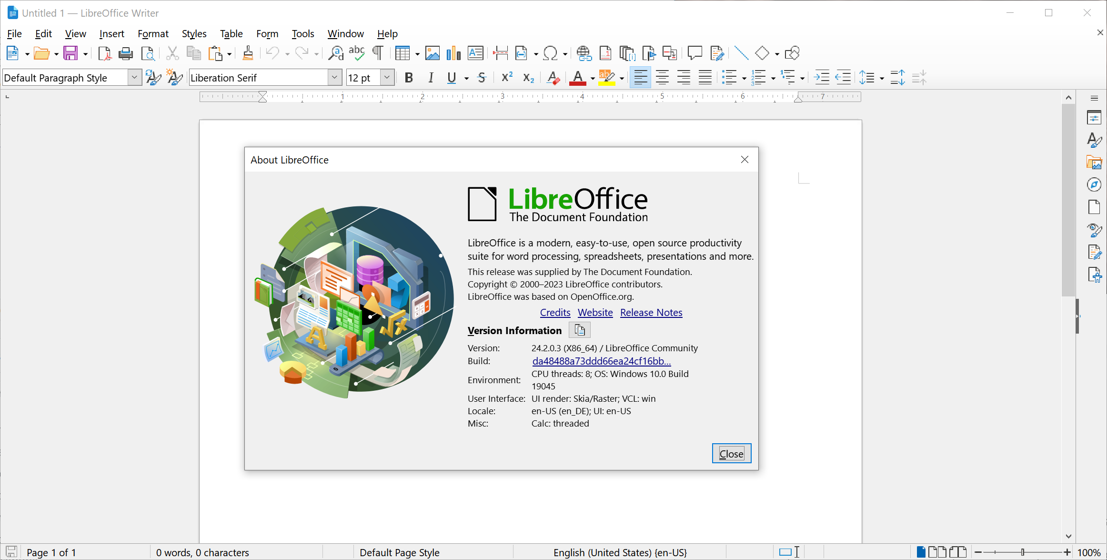Toggle Underline formatting button
Screen dimensions: 1107x560
point(452,78)
